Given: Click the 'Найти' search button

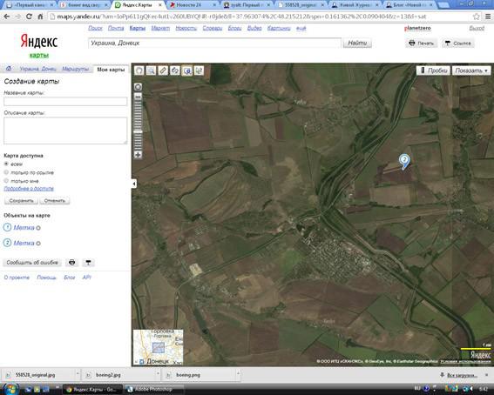Looking at the screenshot, I should pyautogui.click(x=357, y=43).
